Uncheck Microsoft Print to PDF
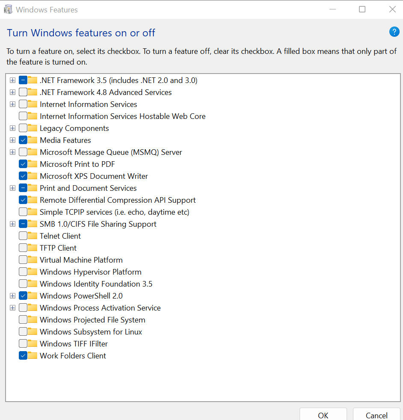The width and height of the screenshot is (403, 420). click(23, 164)
